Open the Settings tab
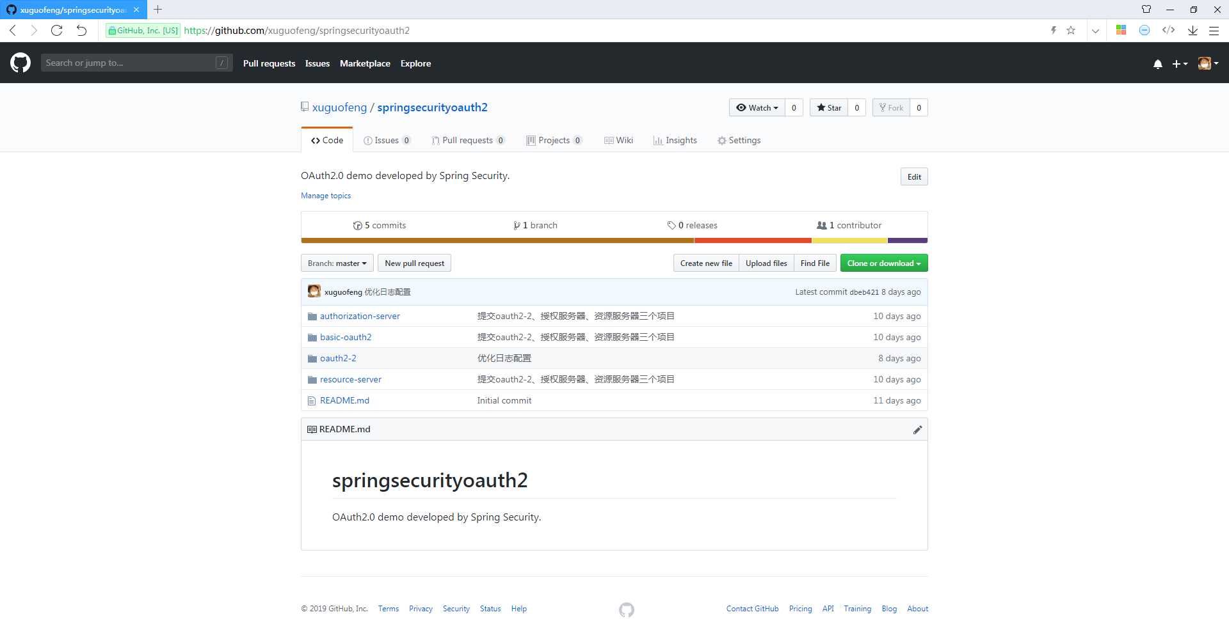This screenshot has height=626, width=1229. pyautogui.click(x=739, y=140)
